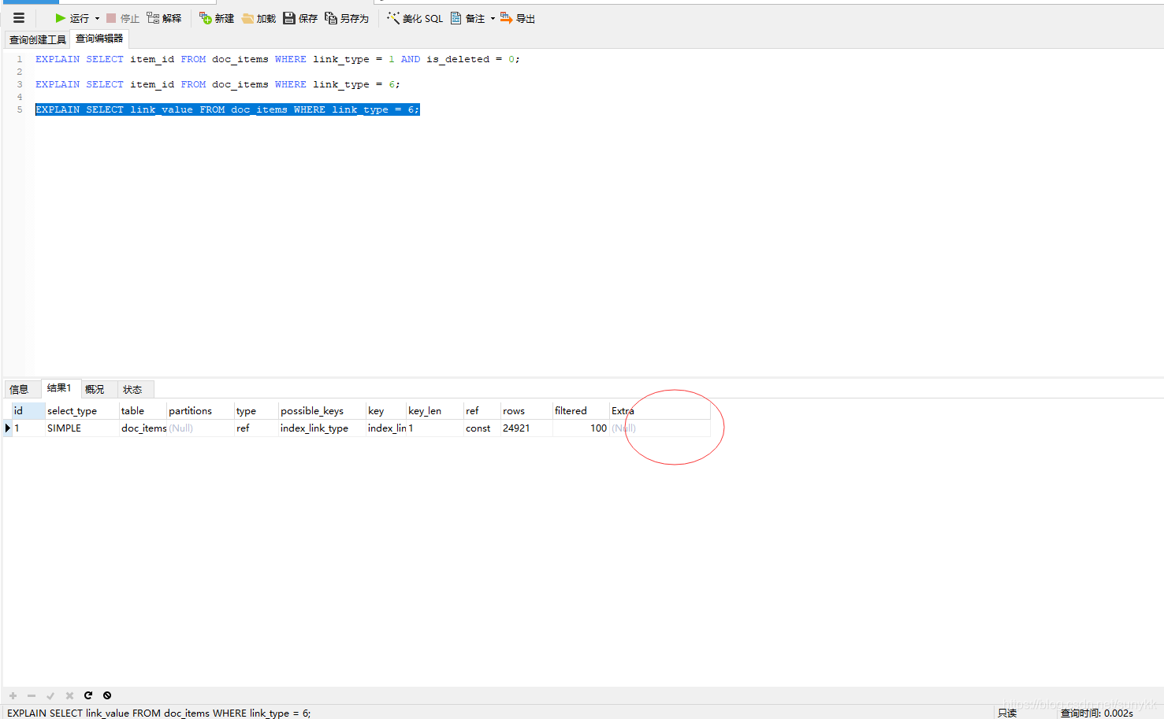Discard changes with the X icon
1164x719 pixels.
(x=69, y=695)
